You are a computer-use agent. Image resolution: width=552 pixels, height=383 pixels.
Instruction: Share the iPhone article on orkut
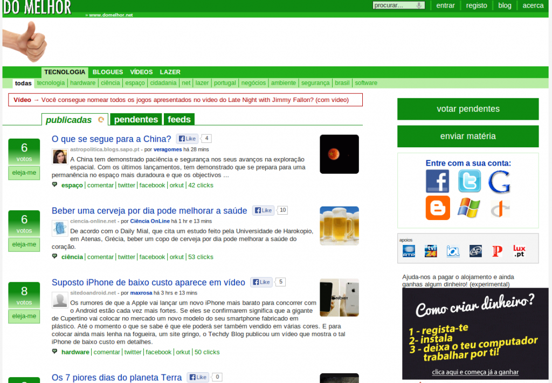coord(183,352)
